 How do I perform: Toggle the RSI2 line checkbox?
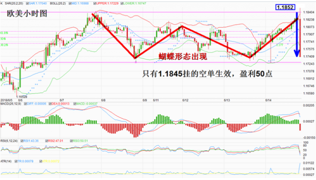(x=46, y=141)
